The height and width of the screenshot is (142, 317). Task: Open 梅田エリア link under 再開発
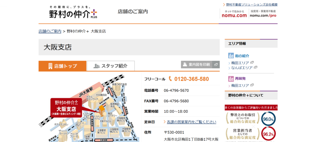(240, 85)
